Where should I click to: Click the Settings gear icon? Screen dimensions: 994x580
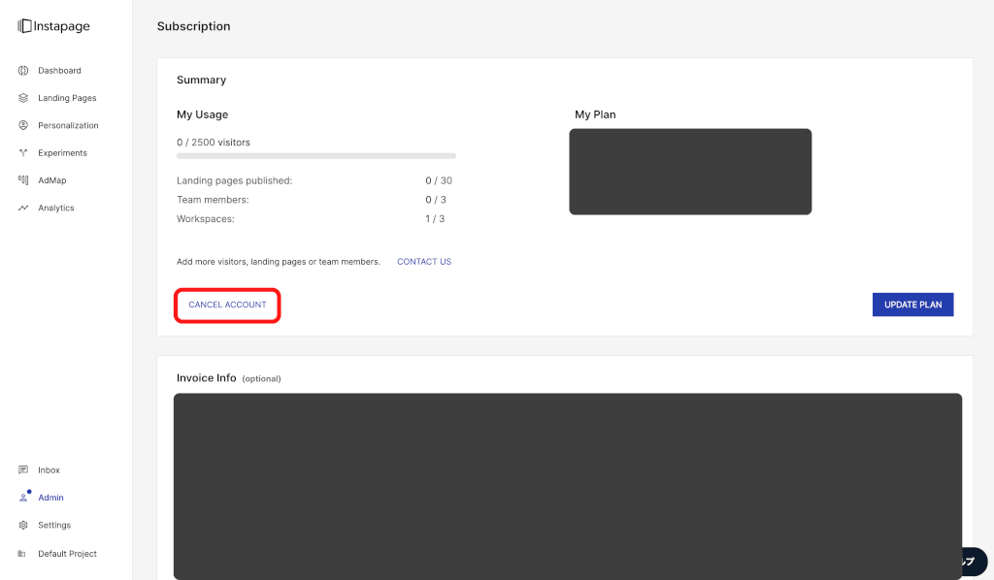click(x=23, y=525)
